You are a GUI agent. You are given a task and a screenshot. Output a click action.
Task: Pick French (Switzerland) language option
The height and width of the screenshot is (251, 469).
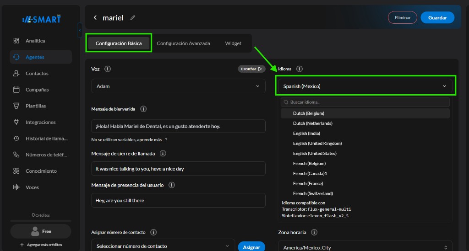coord(365,194)
